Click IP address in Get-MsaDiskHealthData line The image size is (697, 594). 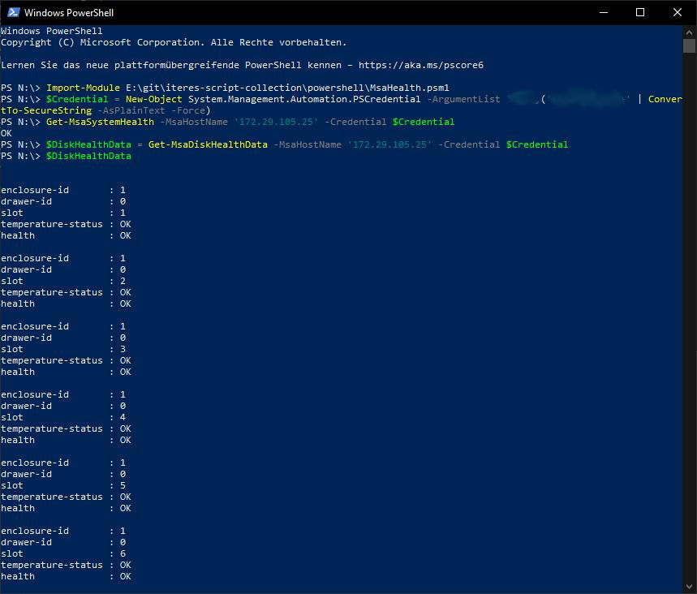click(x=389, y=144)
